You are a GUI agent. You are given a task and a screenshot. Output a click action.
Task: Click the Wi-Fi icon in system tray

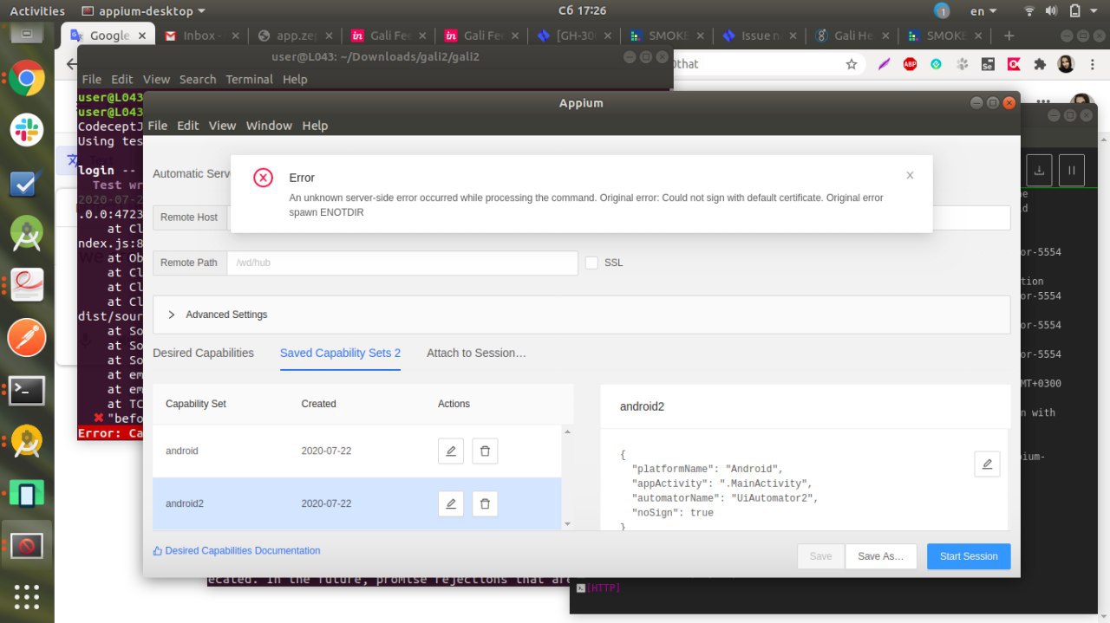pyautogui.click(x=1029, y=11)
